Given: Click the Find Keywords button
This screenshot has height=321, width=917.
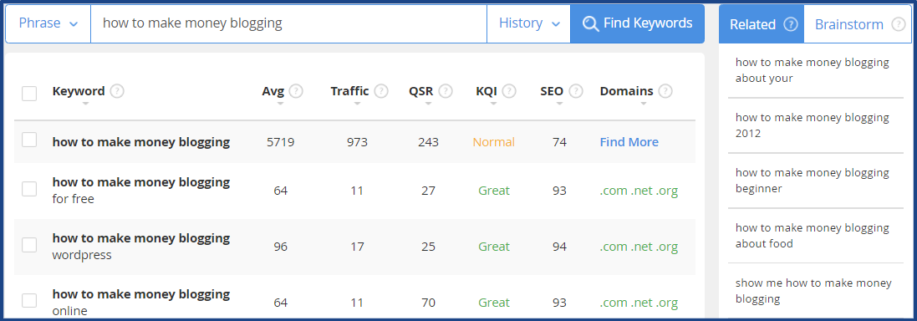Looking at the screenshot, I should pyautogui.click(x=638, y=23).
